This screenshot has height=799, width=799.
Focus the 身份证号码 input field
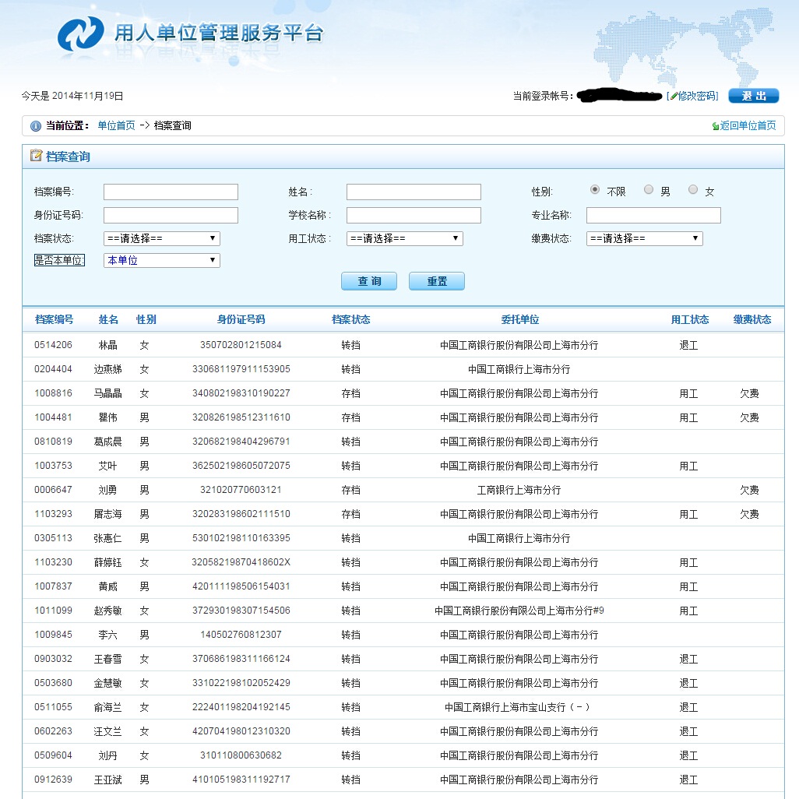171,216
